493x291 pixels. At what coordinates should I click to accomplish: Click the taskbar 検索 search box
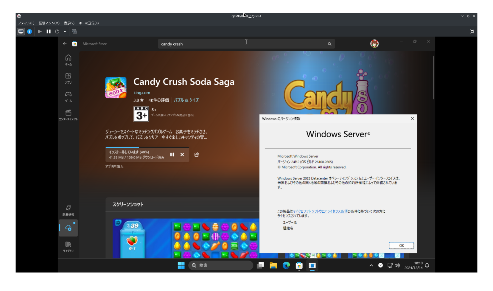tap(221, 265)
